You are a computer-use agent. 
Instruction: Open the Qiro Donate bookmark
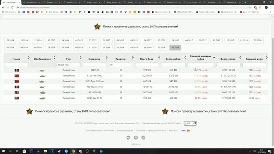tap(52, 12)
